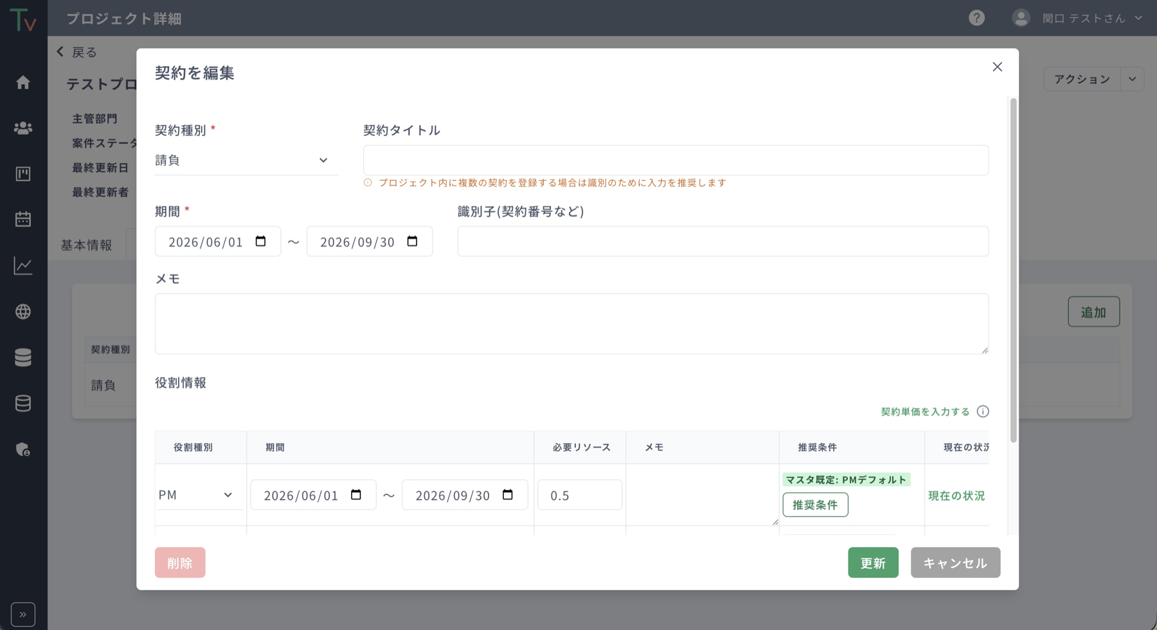Click the contract start date field 2026/06/01
The width and height of the screenshot is (1157, 630).
tap(218, 241)
